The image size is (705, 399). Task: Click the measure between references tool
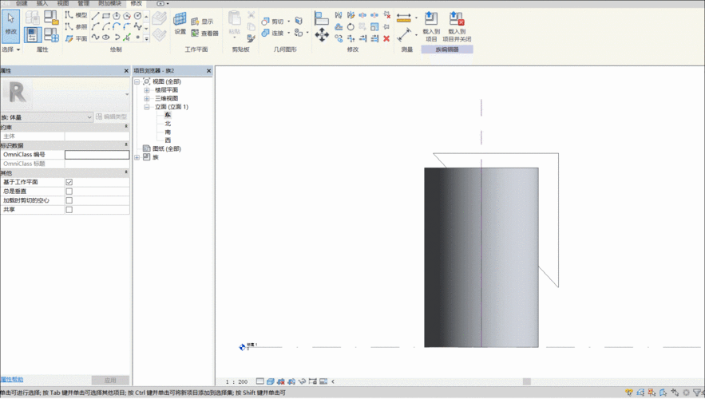click(x=404, y=18)
